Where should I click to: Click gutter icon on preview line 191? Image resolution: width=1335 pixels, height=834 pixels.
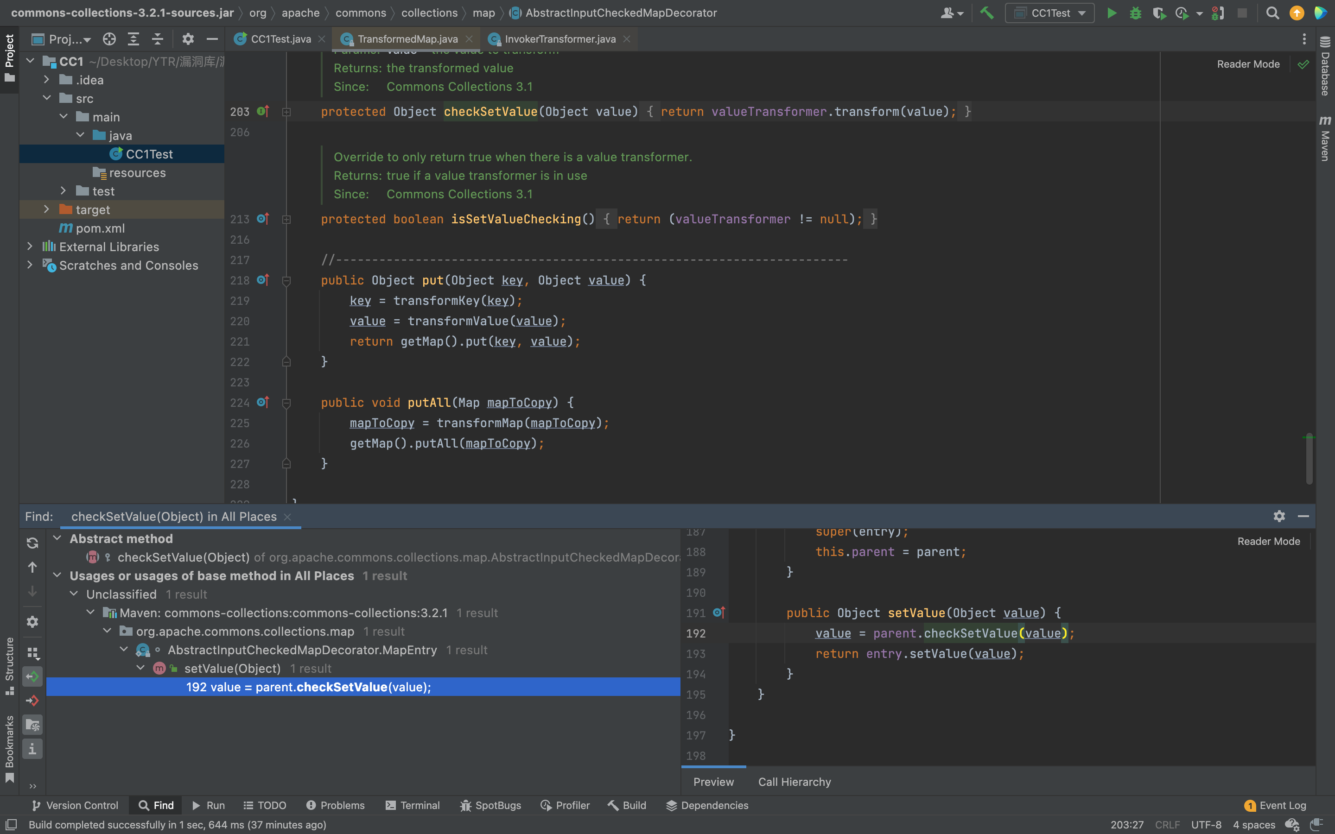click(719, 612)
